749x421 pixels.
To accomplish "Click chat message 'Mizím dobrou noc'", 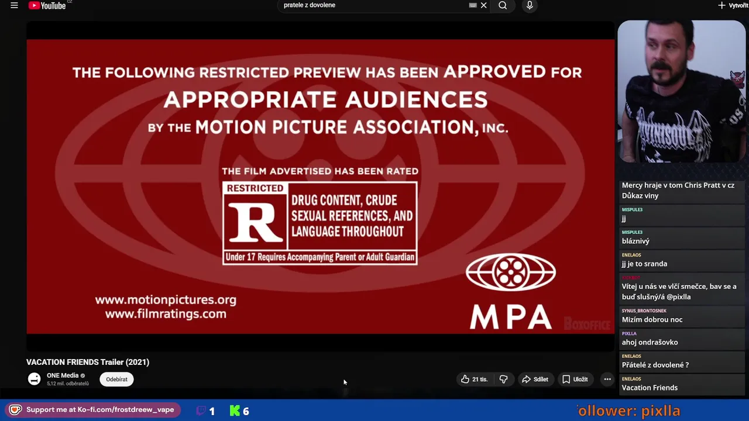I will click(652, 319).
